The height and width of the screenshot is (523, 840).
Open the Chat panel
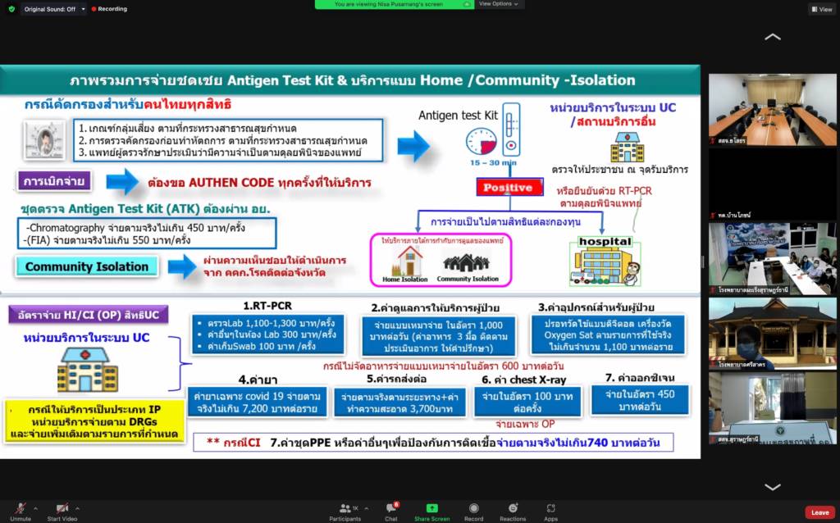point(391,512)
